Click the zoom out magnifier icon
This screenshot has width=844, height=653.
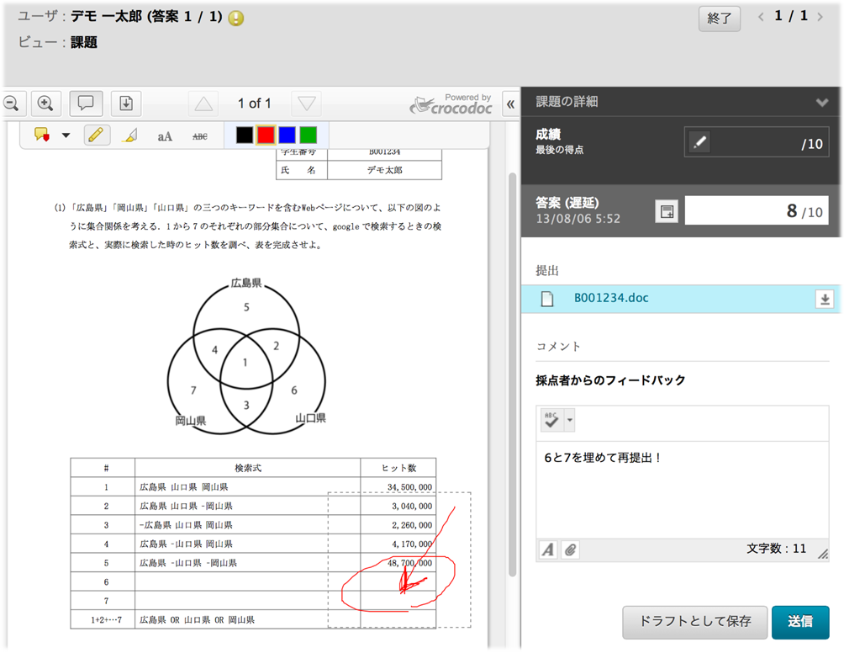10,104
